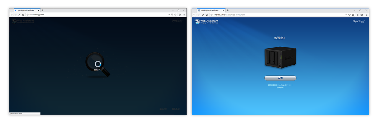Image resolution: width=378 pixels, height=124 pixels.
Task: Click the back arrow in the right browser window
Action: coord(195,14)
